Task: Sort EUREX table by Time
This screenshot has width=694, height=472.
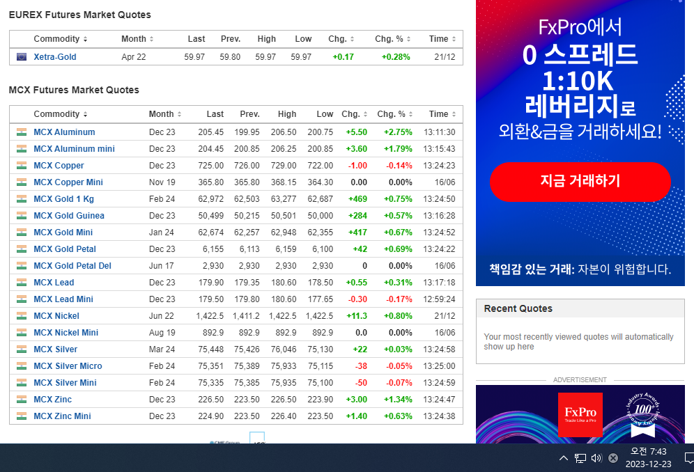Action: 442,39
